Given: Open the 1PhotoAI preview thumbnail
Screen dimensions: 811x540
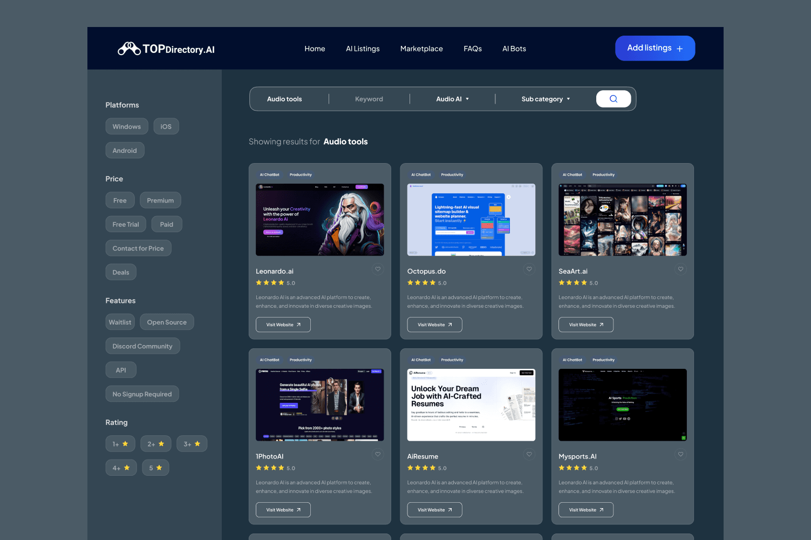Looking at the screenshot, I should (320, 405).
